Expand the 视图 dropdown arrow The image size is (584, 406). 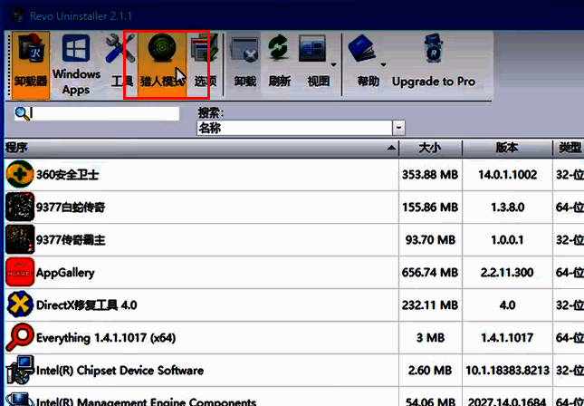[x=334, y=64]
